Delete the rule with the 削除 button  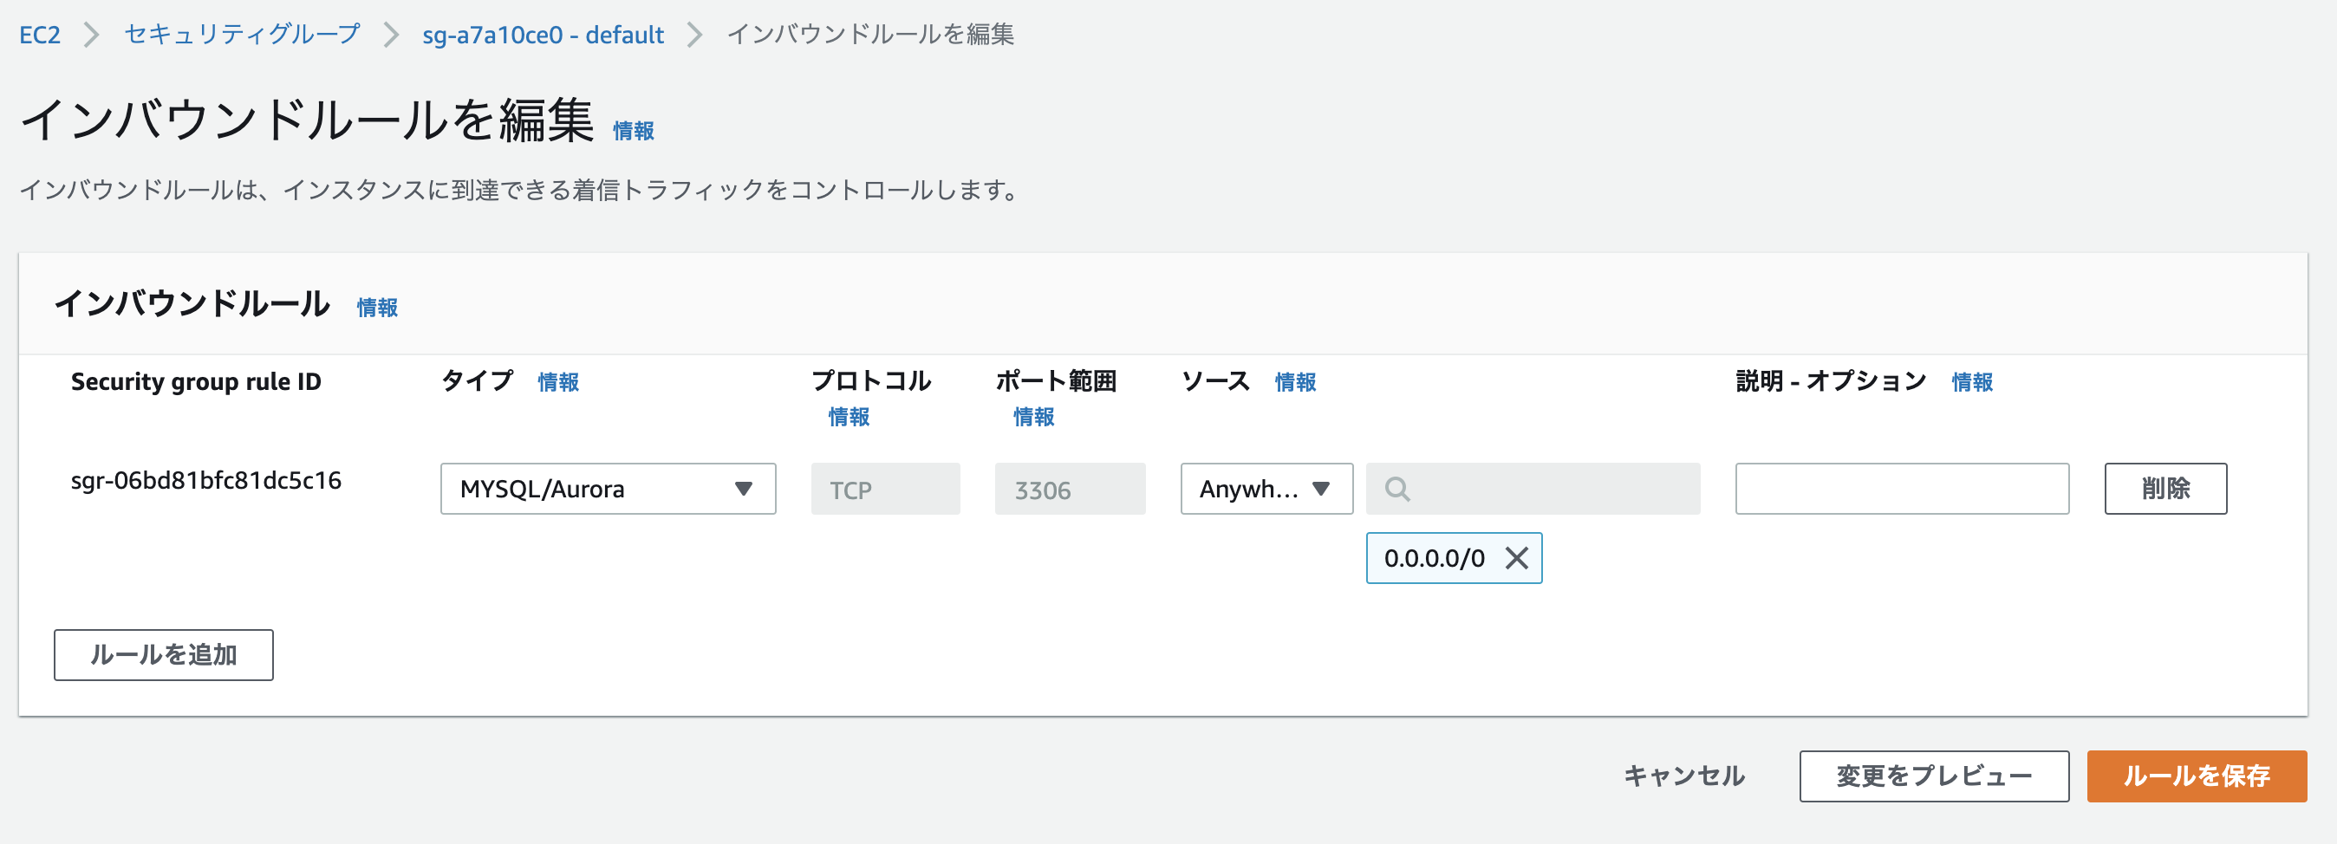click(2165, 489)
